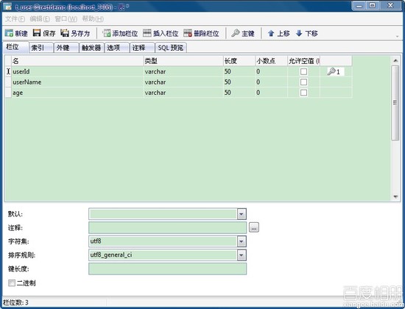The width and height of the screenshot is (405, 309).
Task: Delete the column with 删除栏位
Action: pyautogui.click(x=201, y=33)
